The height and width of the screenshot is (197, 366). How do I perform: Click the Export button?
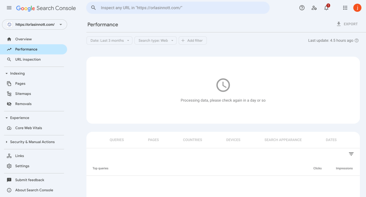(347, 24)
